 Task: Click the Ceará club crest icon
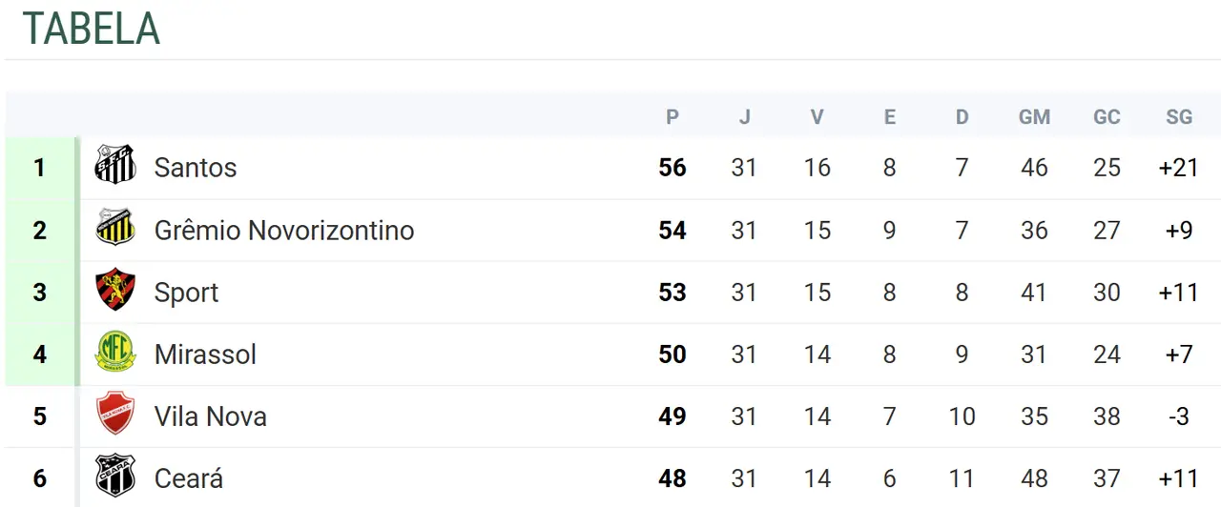point(115,476)
